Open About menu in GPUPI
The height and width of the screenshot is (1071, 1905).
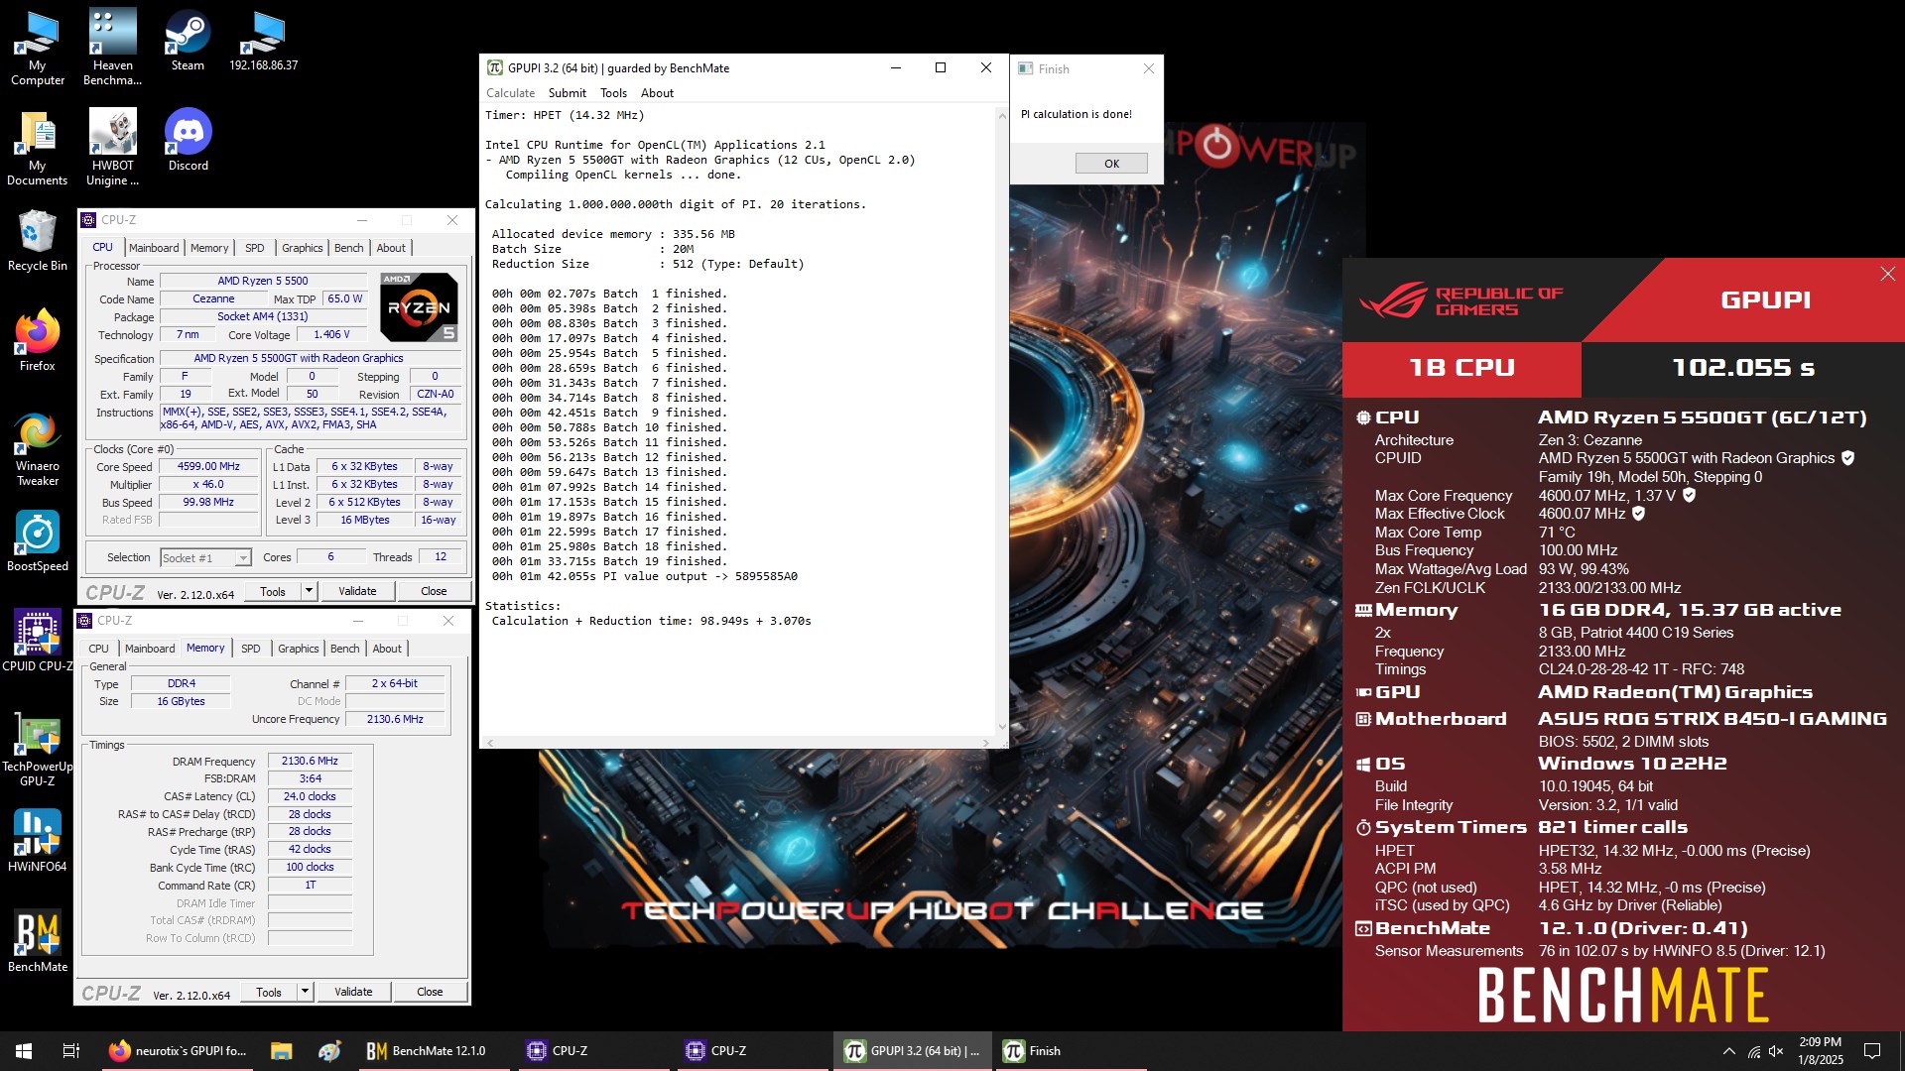657,93
